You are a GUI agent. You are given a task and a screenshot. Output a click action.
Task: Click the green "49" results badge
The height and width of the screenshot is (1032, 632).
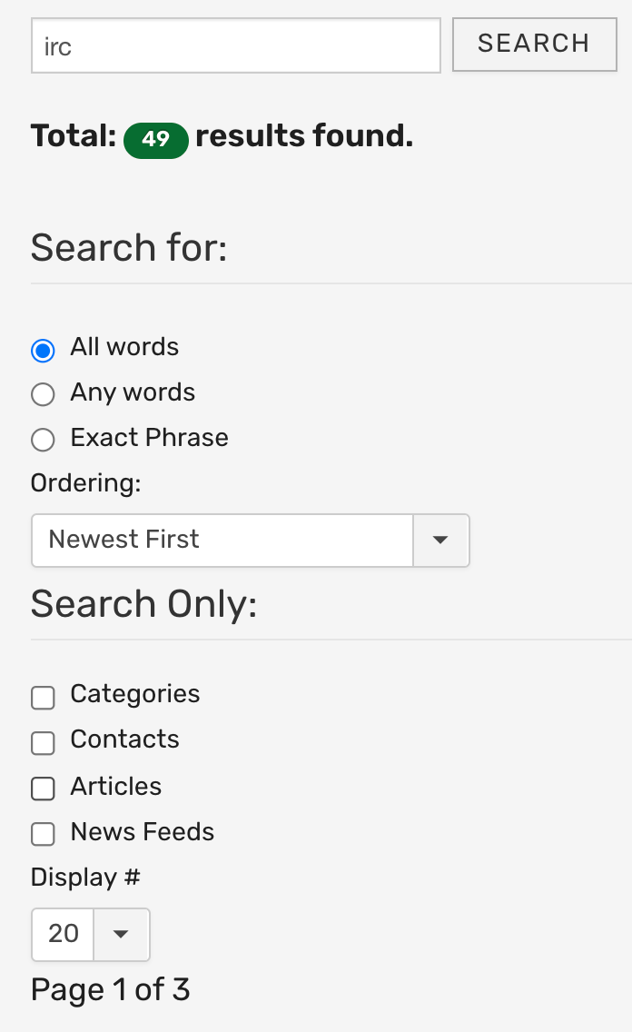tap(155, 140)
